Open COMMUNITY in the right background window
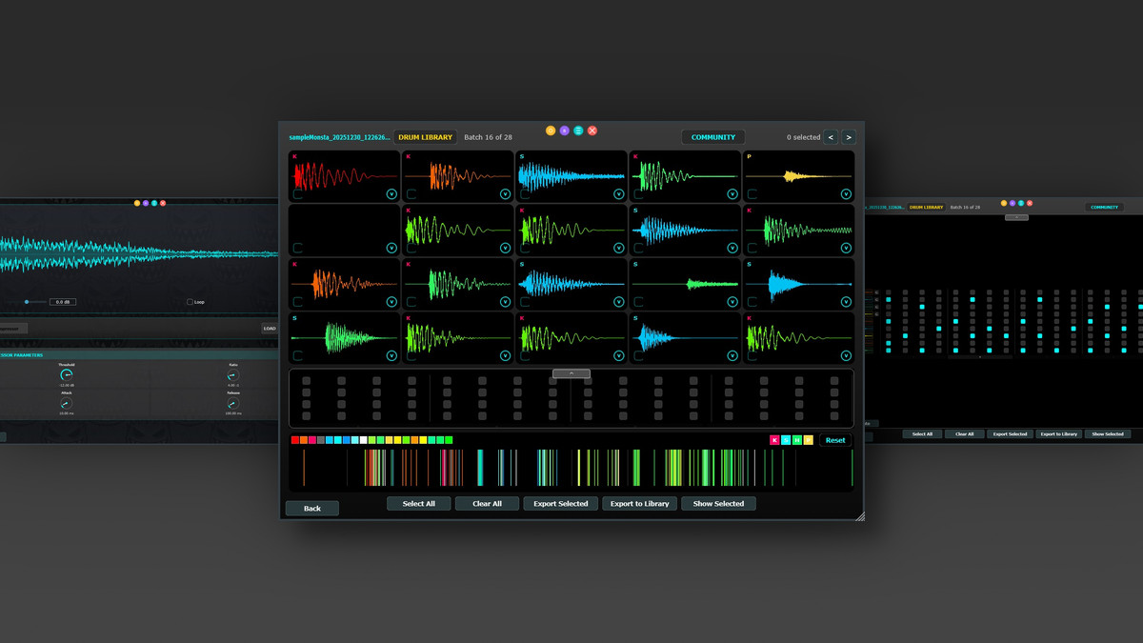 click(1104, 207)
